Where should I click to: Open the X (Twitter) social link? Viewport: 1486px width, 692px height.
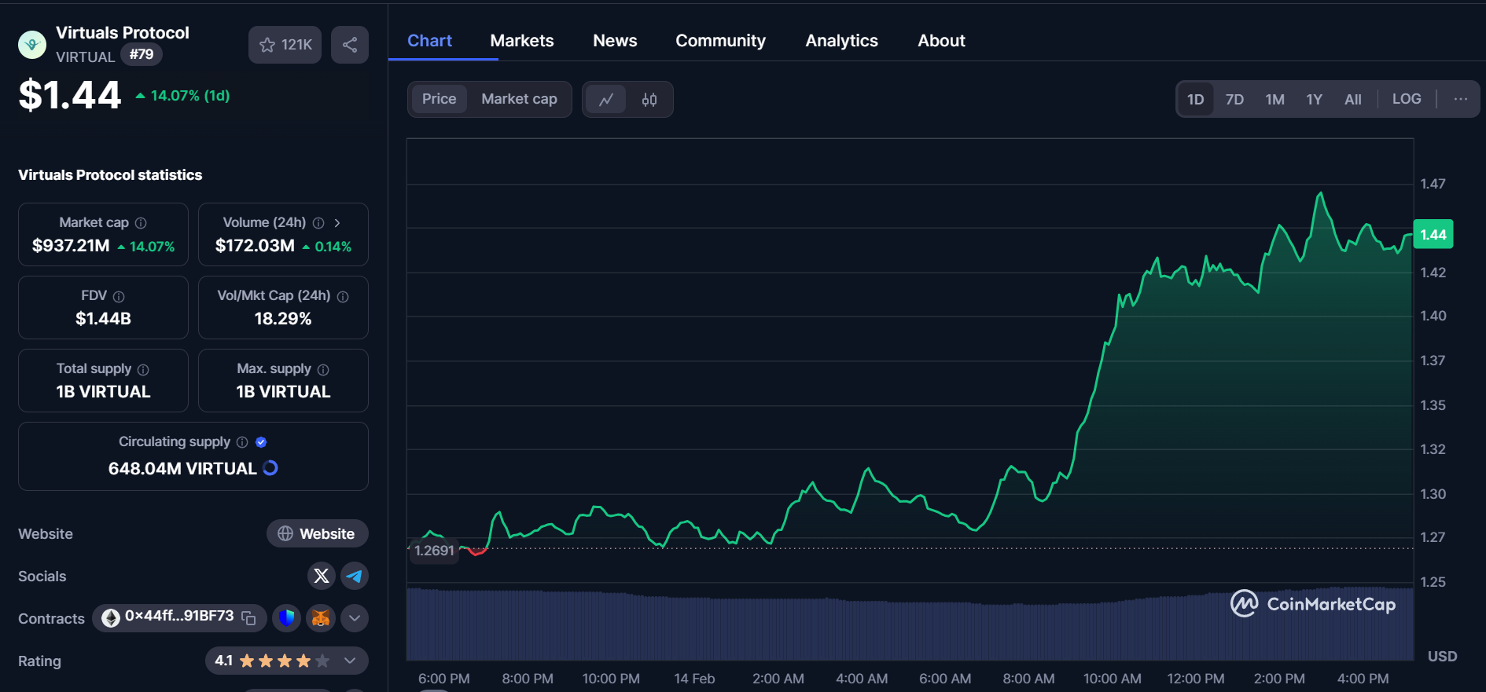coord(322,576)
